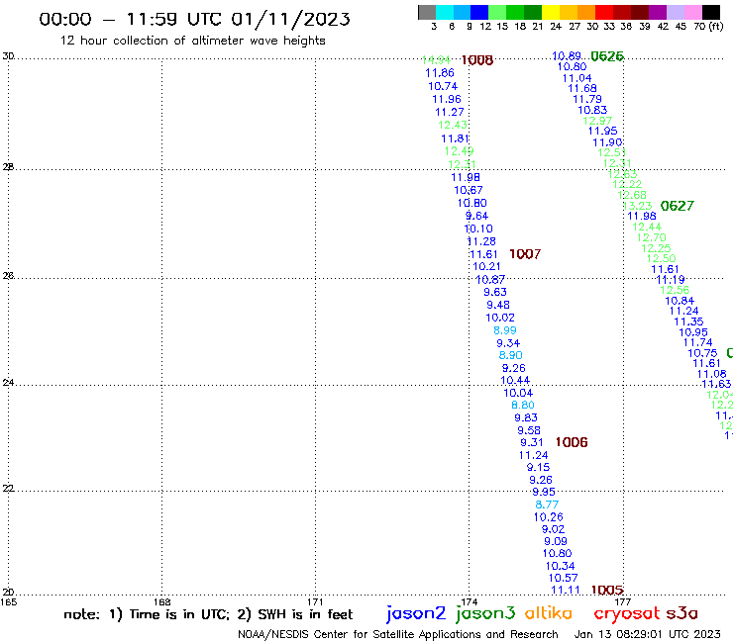Click the gray swatch in the color scale
Screen dimensions: 733x643
tap(427, 12)
